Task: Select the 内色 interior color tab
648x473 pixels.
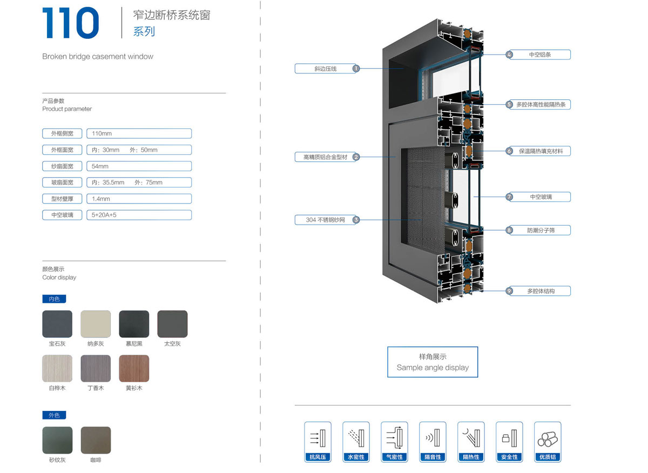Action: tap(54, 299)
